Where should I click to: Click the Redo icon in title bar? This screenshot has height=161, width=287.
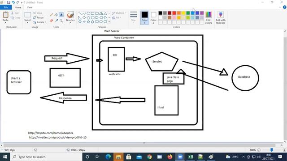point(18,2)
